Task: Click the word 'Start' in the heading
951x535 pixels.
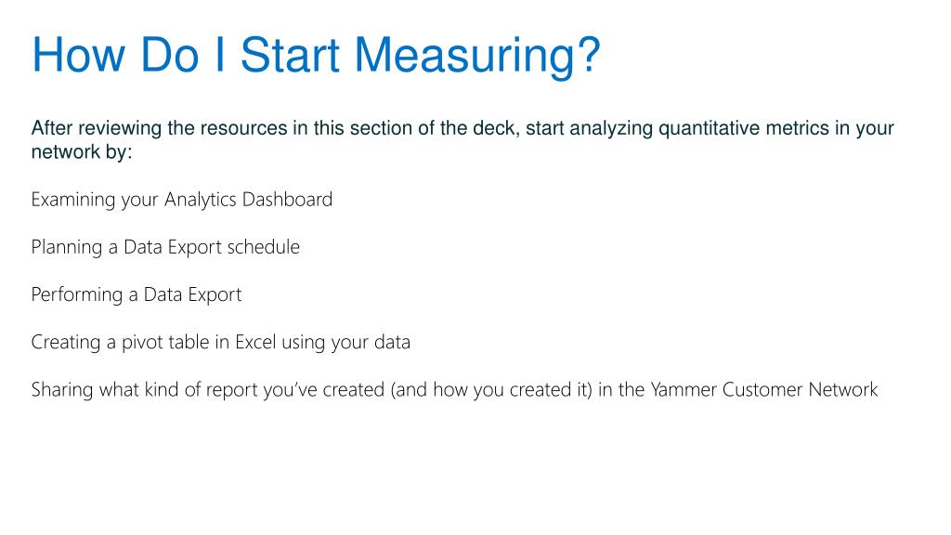Action: click(x=290, y=55)
